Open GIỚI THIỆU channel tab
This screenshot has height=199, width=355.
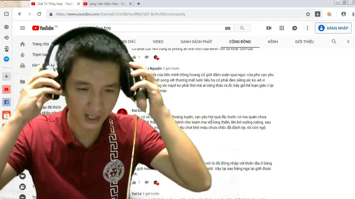[305, 42]
